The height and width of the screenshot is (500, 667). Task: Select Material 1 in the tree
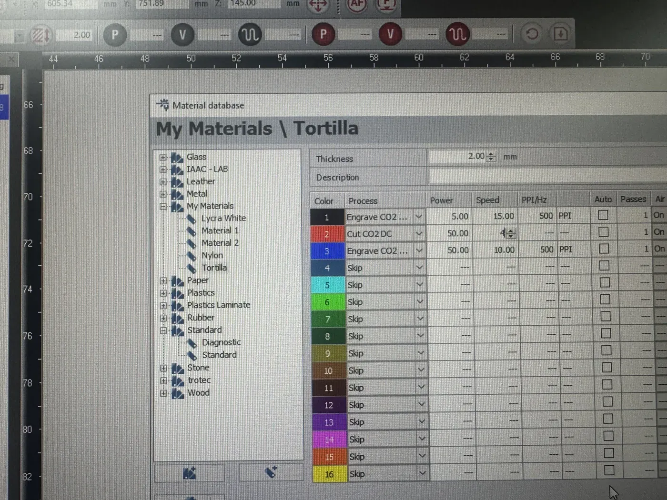click(x=220, y=230)
